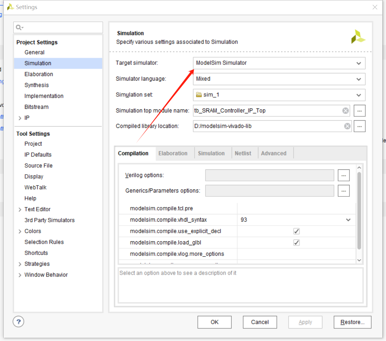
Task: Select Bitstream in the settings tree
Action: pos(36,107)
